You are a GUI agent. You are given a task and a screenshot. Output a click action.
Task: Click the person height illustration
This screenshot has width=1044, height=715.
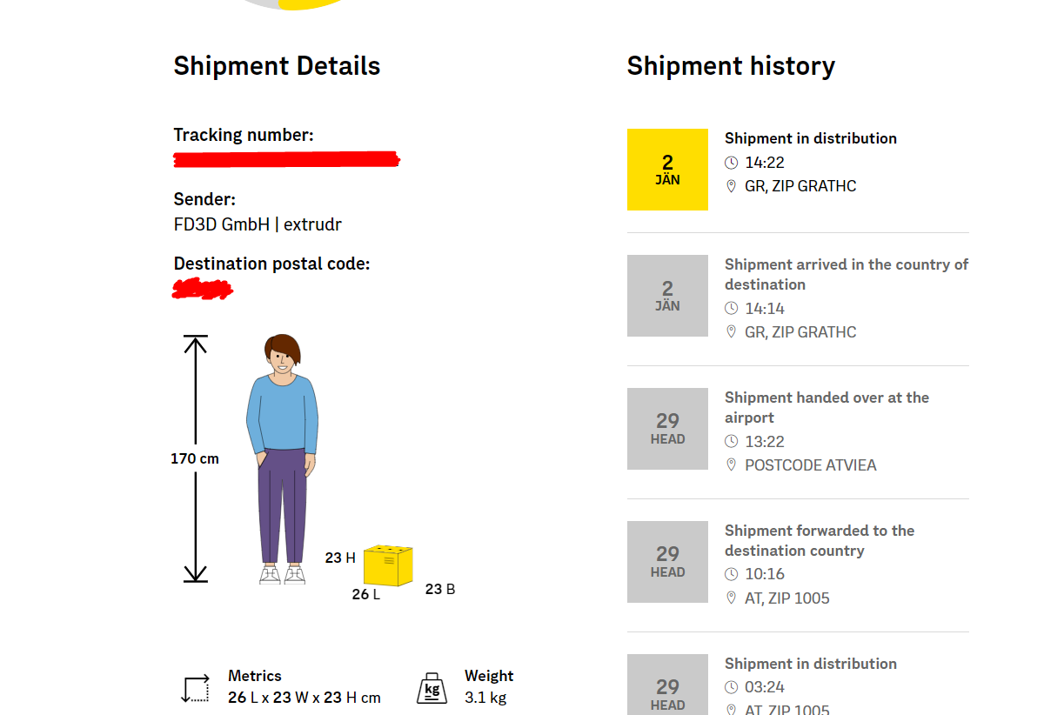[282, 459]
